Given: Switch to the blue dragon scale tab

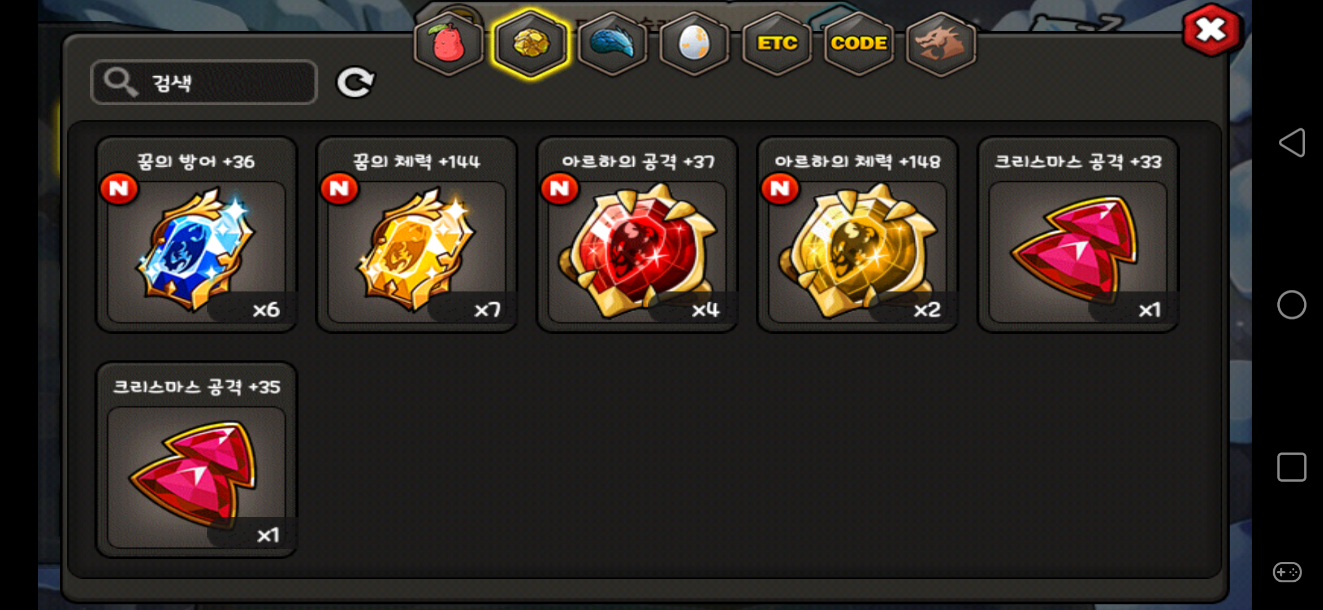Looking at the screenshot, I should pos(612,43).
